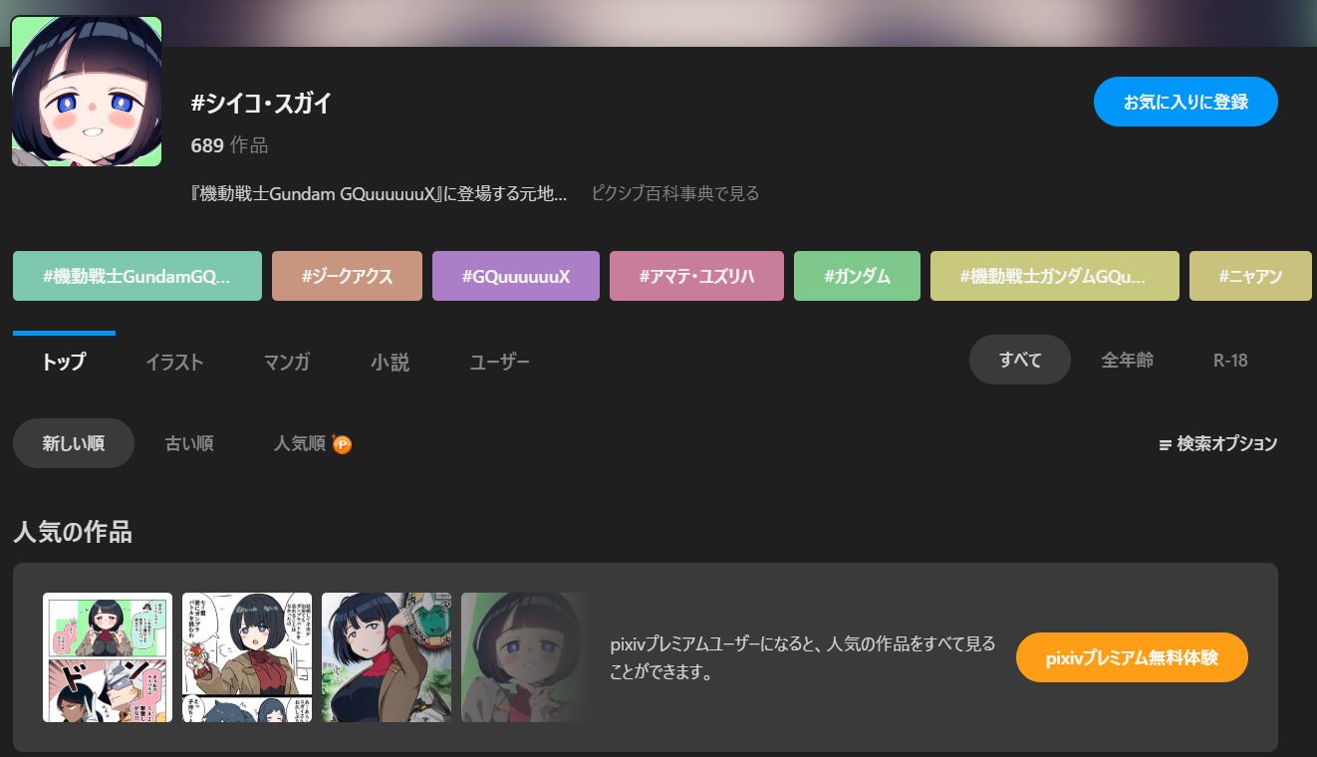Click the #シイコ・スガイ tag title
Screen dimensions: 1317x757
point(261,104)
